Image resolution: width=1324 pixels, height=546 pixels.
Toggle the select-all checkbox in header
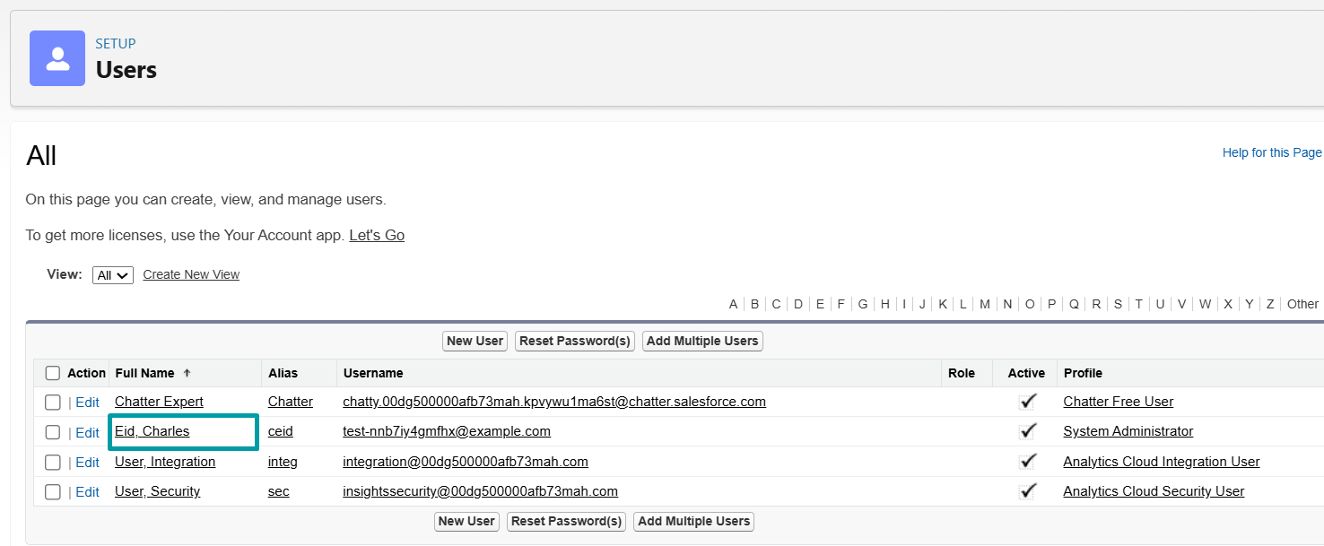53,373
